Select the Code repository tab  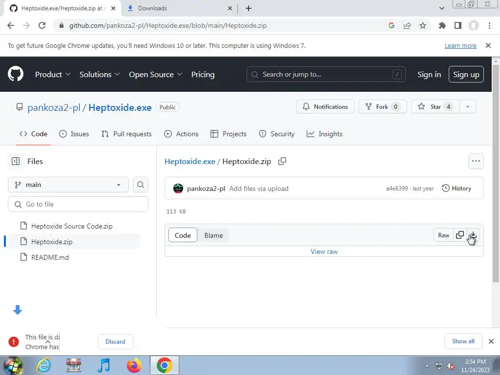click(33, 134)
